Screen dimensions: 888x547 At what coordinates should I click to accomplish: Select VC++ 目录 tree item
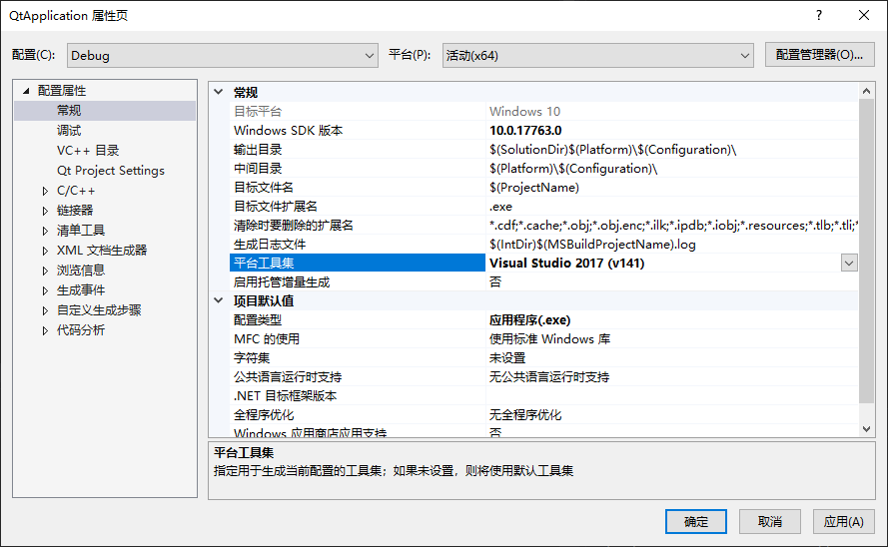tap(88, 151)
